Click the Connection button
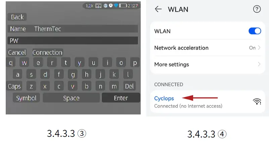 (48, 52)
